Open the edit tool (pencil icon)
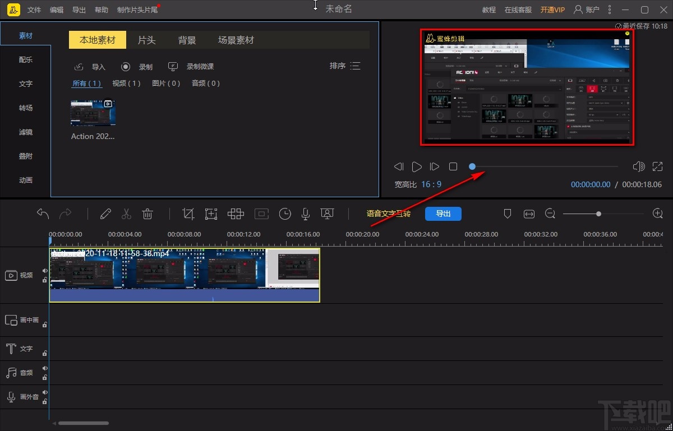Image resolution: width=673 pixels, height=431 pixels. 105,214
